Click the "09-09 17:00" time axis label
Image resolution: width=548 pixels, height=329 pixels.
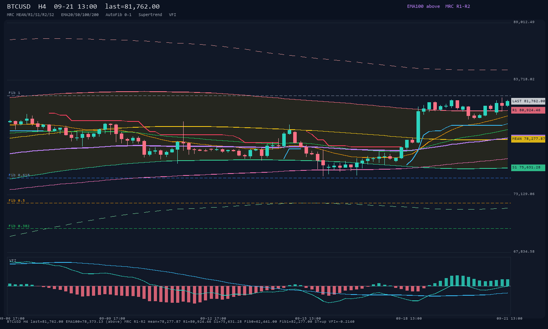(x=112, y=318)
